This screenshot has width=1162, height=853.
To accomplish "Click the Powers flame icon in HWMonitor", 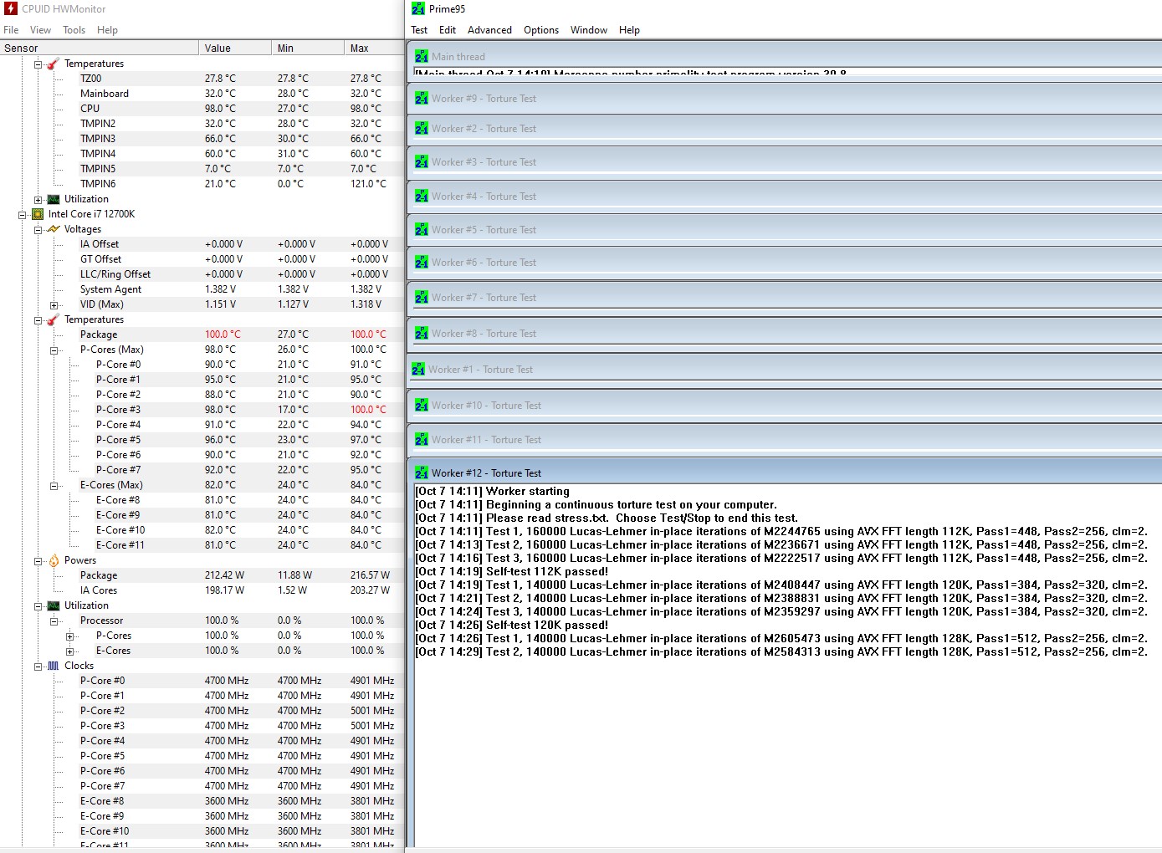I will [x=54, y=560].
